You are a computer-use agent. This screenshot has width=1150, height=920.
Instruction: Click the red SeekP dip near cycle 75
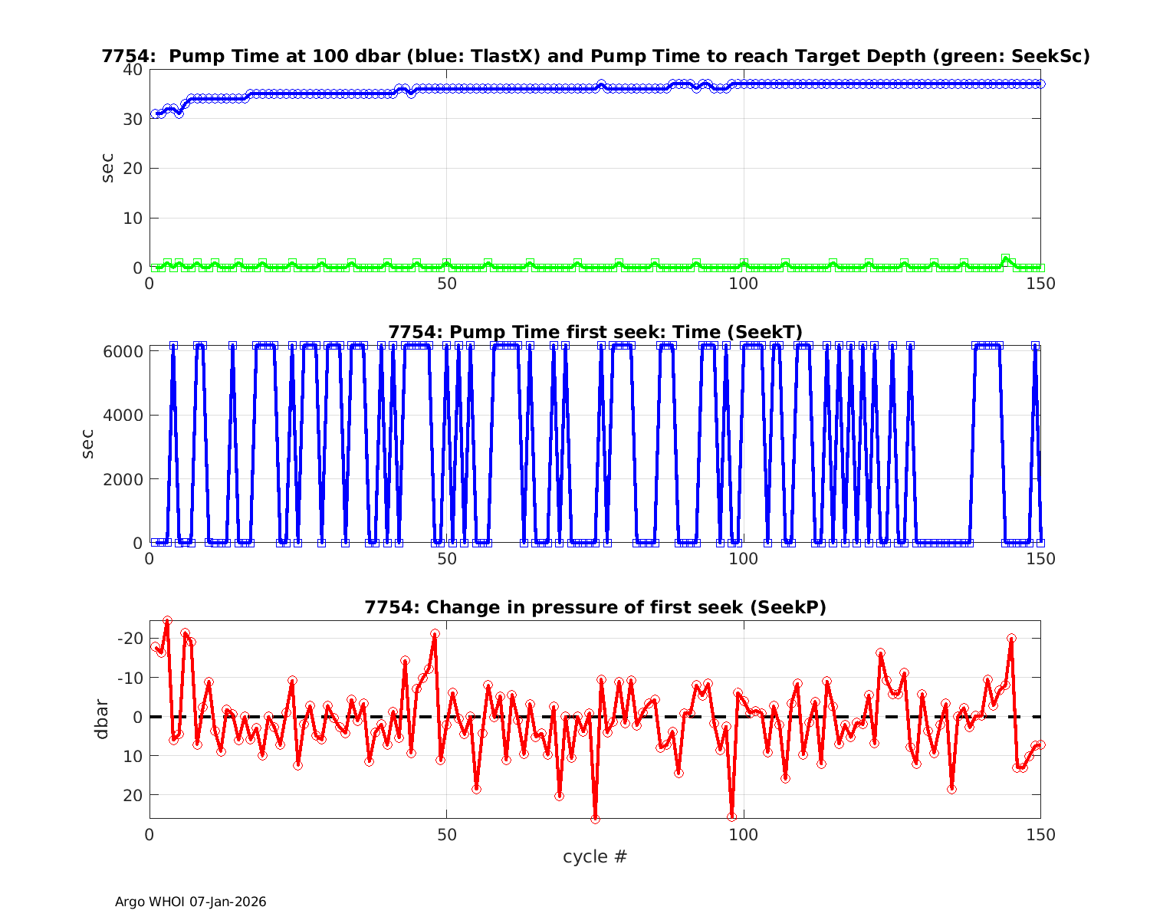point(595,818)
